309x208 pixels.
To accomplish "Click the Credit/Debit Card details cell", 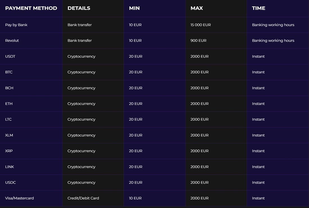I will coord(83,198).
